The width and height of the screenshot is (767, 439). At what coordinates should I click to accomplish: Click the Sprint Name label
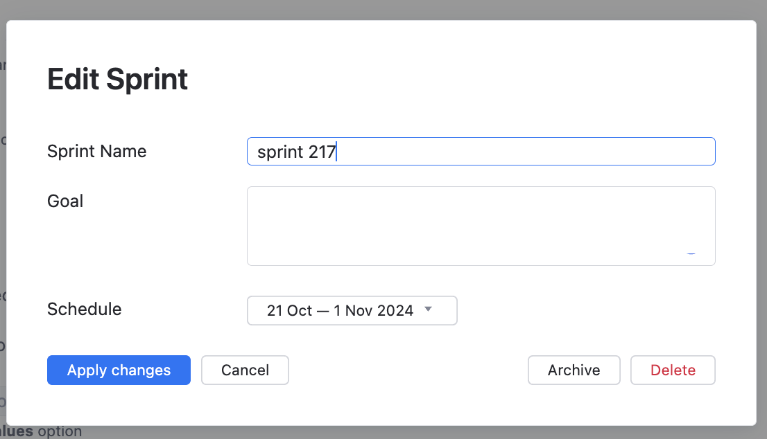pos(96,151)
